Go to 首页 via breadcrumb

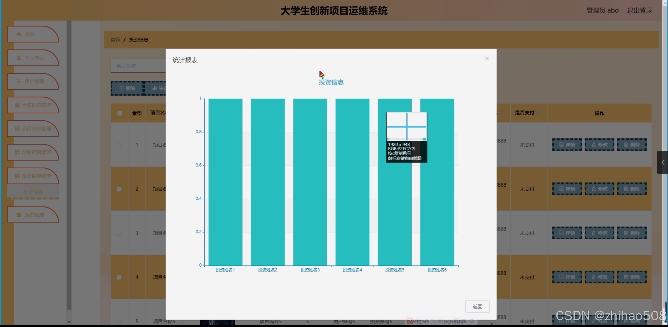coord(115,40)
